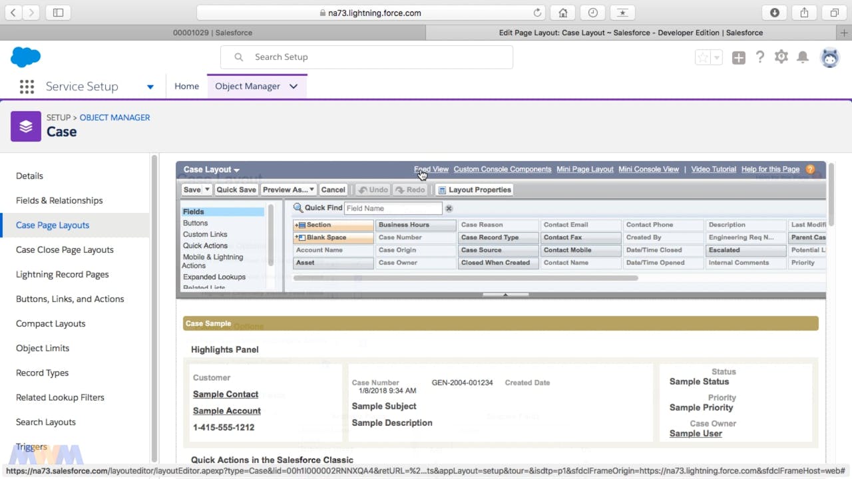The image size is (852, 479).
Task: Open the Mini Page Layout link
Action: (x=585, y=169)
